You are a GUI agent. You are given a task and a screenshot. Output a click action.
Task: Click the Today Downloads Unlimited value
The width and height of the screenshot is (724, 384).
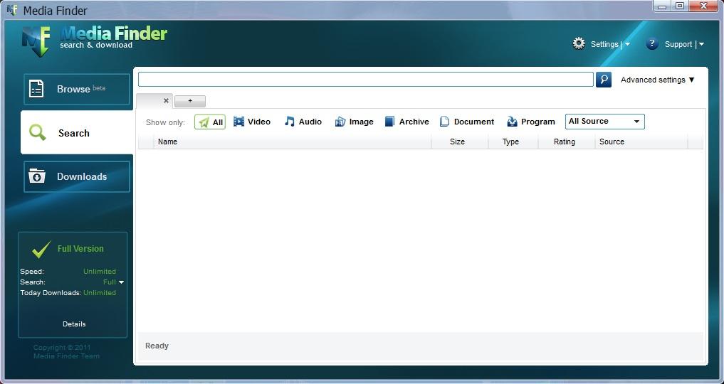99,293
